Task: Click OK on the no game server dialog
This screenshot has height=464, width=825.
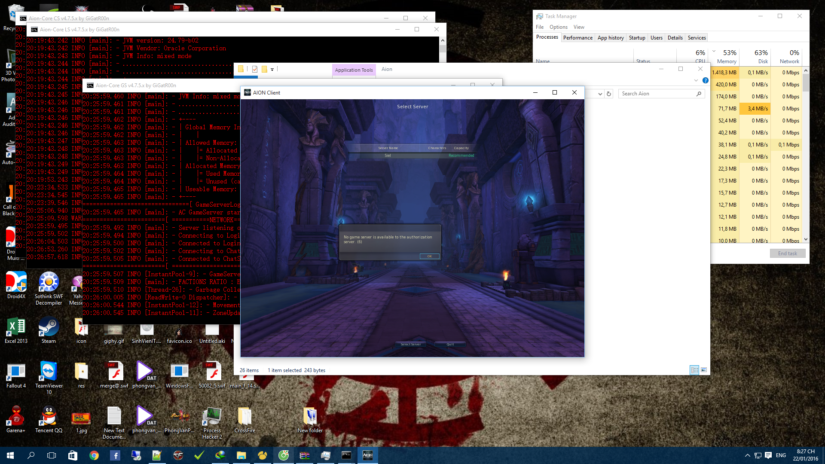Action: [429, 256]
